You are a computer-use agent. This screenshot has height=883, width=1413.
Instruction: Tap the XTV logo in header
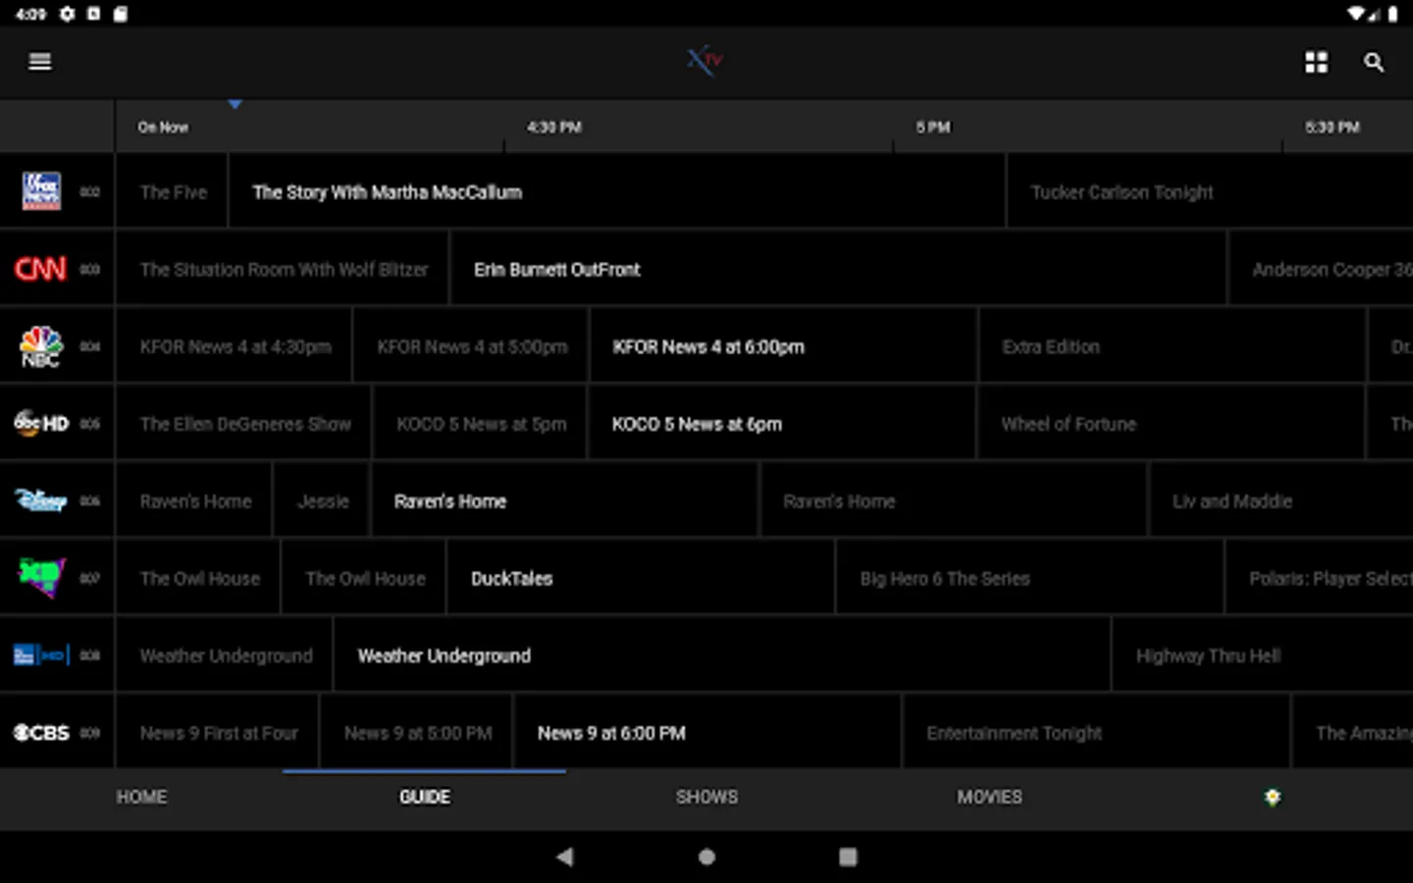pyautogui.click(x=705, y=61)
